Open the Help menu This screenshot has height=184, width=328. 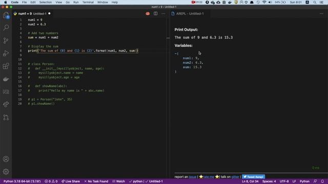pos(115,2)
